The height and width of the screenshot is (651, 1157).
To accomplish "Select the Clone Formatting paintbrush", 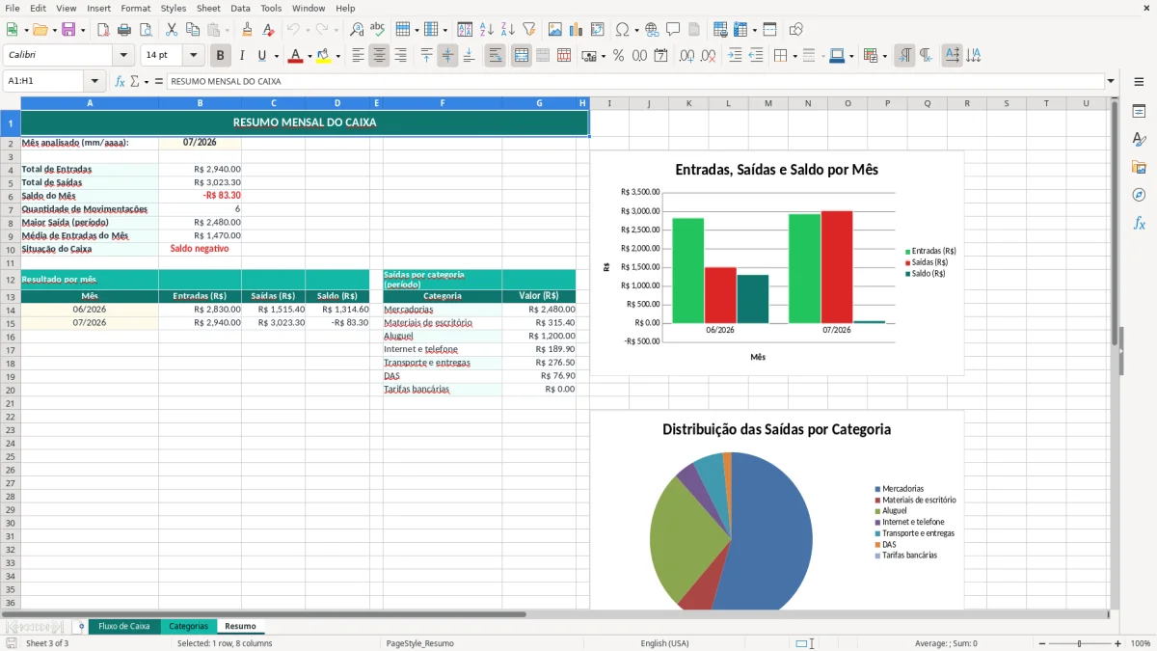I will (x=248, y=30).
